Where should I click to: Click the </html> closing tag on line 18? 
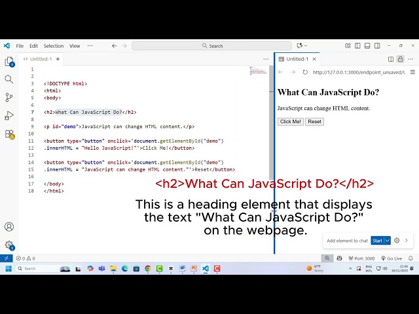[x=54, y=191]
